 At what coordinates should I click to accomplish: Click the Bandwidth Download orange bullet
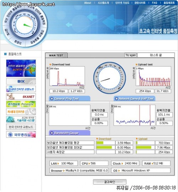[x=97, y=139]
